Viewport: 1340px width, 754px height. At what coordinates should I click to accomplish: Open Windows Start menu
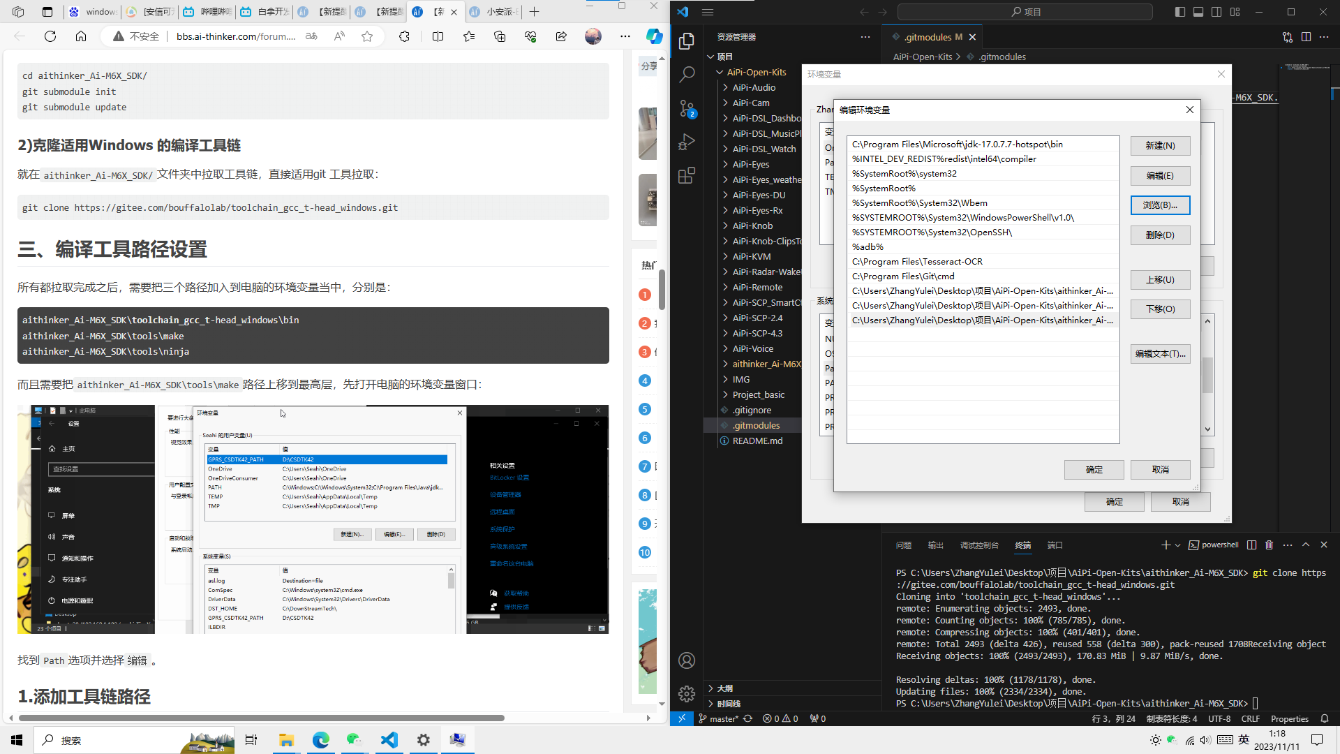click(x=17, y=740)
